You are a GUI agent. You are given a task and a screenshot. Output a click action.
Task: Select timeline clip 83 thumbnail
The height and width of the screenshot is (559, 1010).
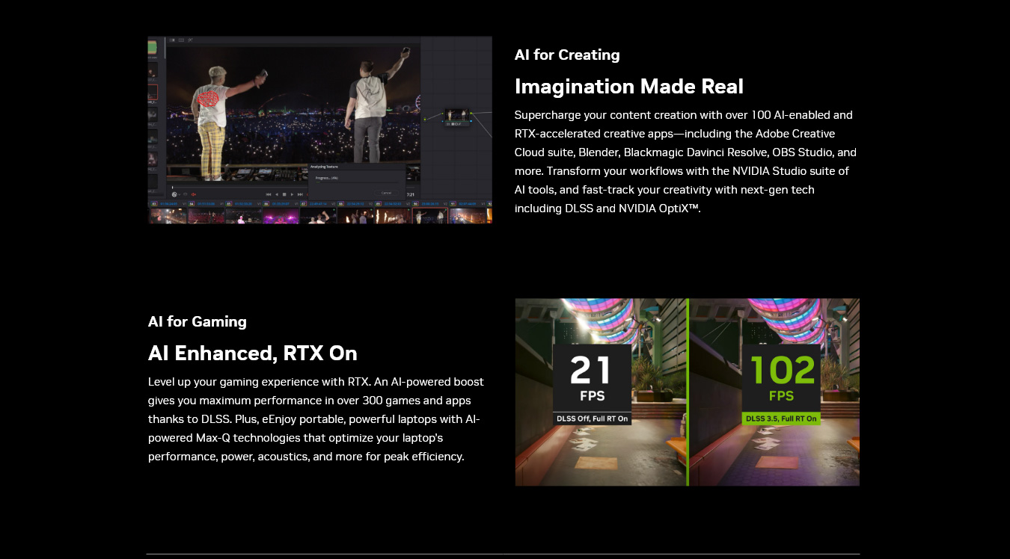(x=169, y=216)
